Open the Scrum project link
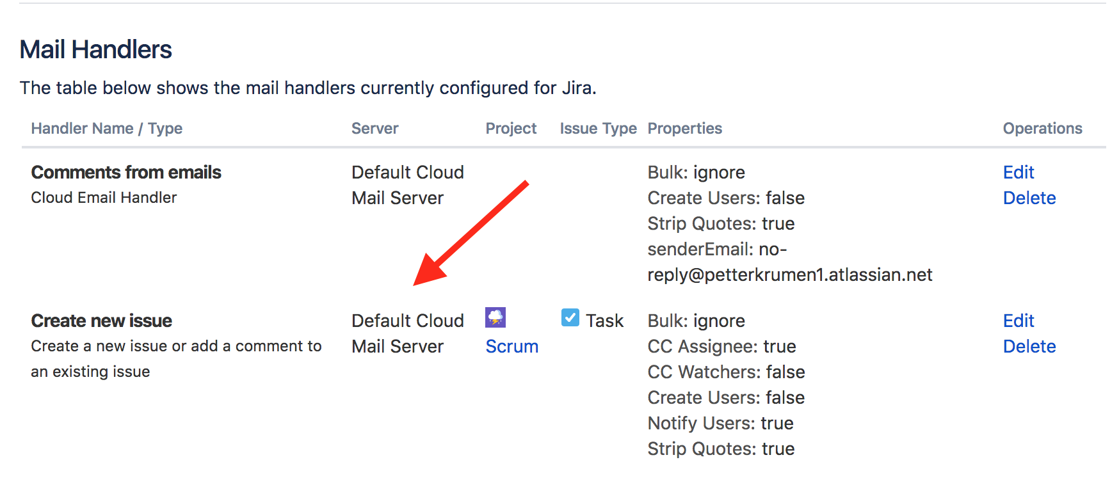The image size is (1119, 494). (x=512, y=346)
